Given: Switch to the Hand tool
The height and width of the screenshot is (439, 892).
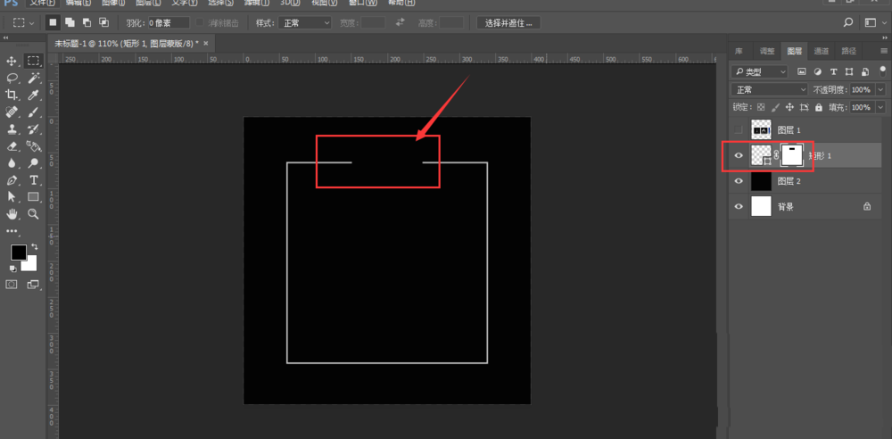Looking at the screenshot, I should pyautogui.click(x=12, y=214).
